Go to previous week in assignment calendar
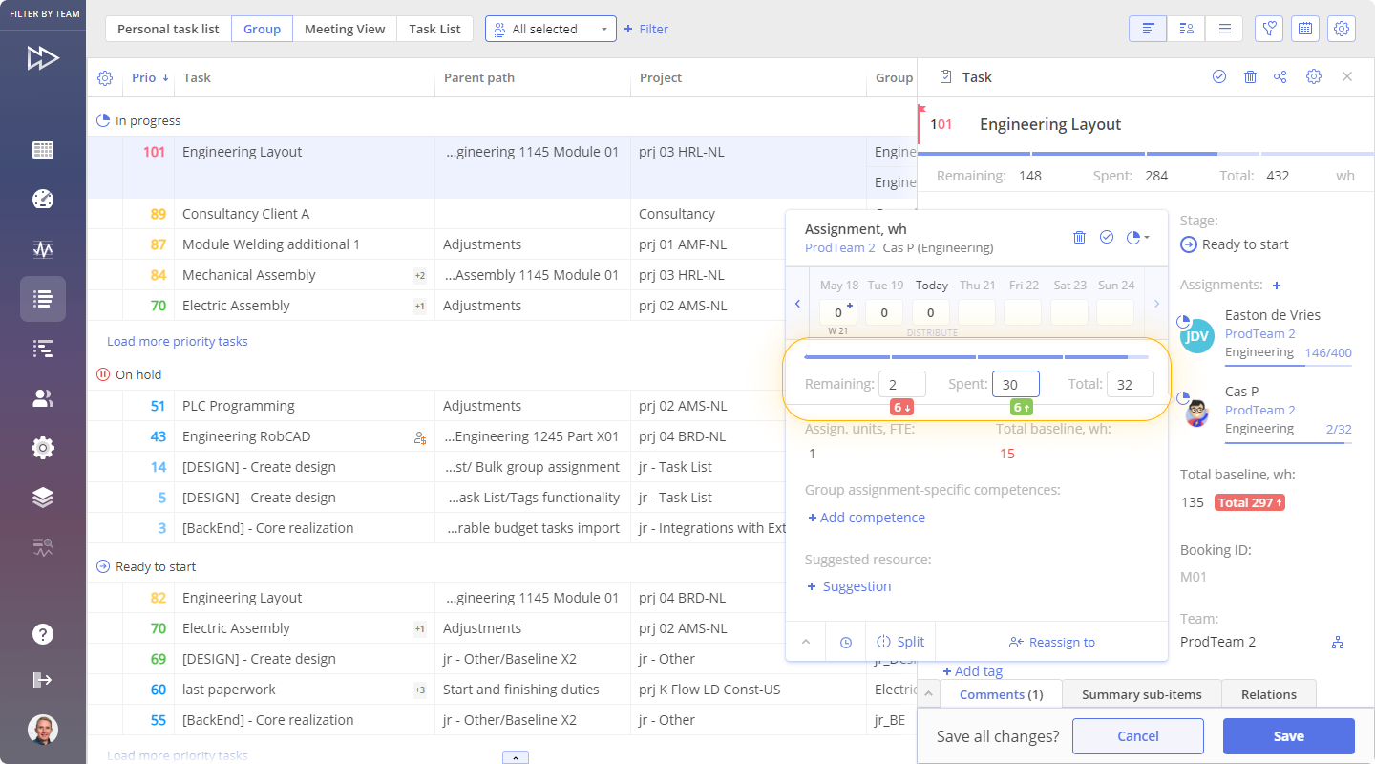Screen dimensions: 1375x764 coord(798,304)
